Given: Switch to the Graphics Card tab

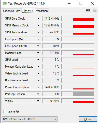Looking at the screenshot, I should point(12,11).
